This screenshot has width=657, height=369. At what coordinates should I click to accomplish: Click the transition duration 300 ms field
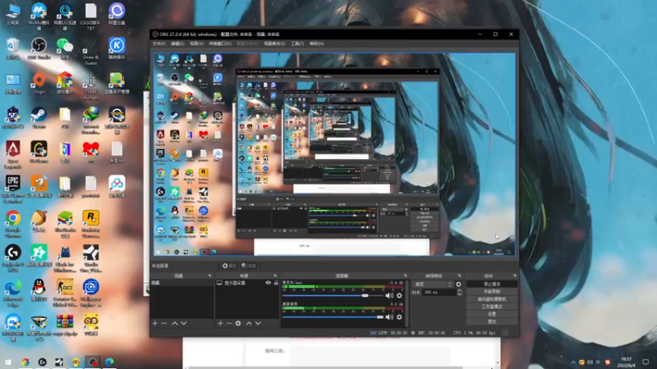coord(439,293)
